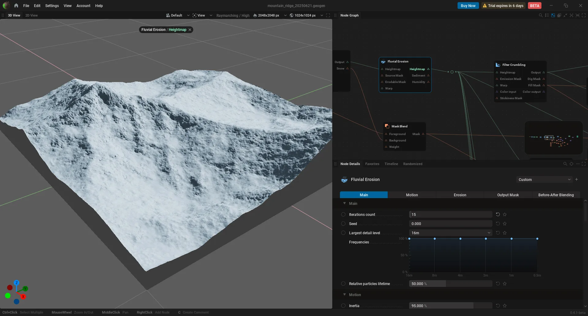Add a new preset with plus icon
Image resolution: width=588 pixels, height=316 pixels.
click(576, 179)
